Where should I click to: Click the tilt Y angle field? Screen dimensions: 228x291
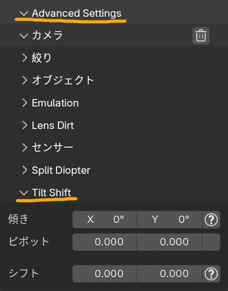170,219
